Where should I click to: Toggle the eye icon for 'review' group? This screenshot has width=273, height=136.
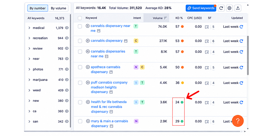67,48
